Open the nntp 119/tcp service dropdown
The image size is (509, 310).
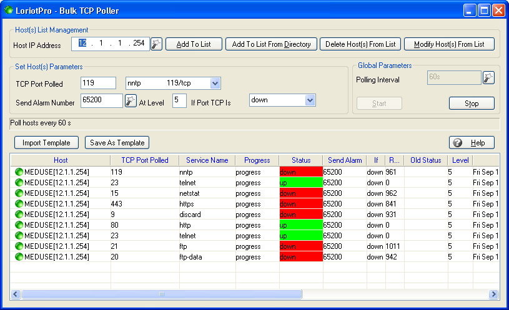pos(215,84)
